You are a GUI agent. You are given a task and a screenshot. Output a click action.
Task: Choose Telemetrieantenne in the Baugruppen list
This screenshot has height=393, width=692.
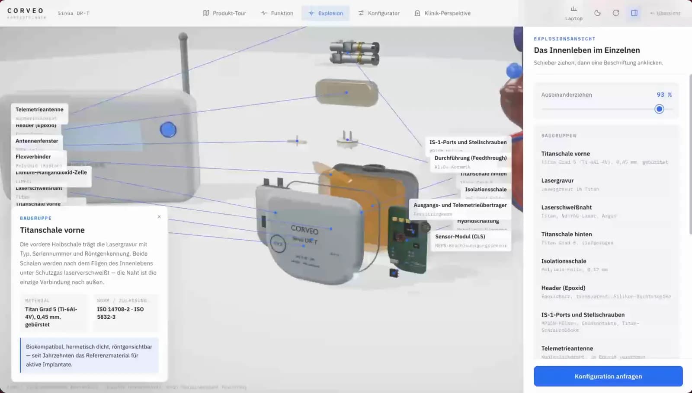[x=606, y=351]
